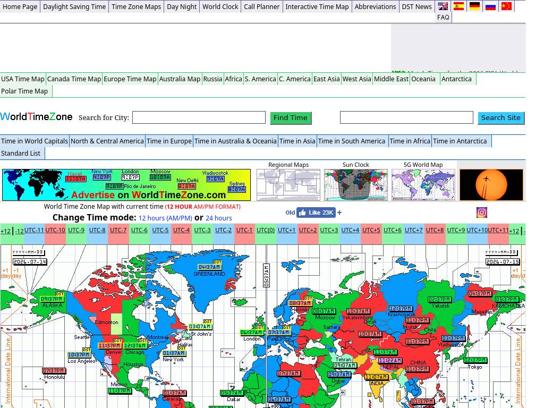Select Europe Time Map tab
The height and width of the screenshot is (408, 544).
[x=130, y=79]
